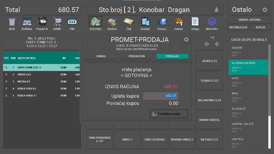Select Instant payment icon

[145, 22]
